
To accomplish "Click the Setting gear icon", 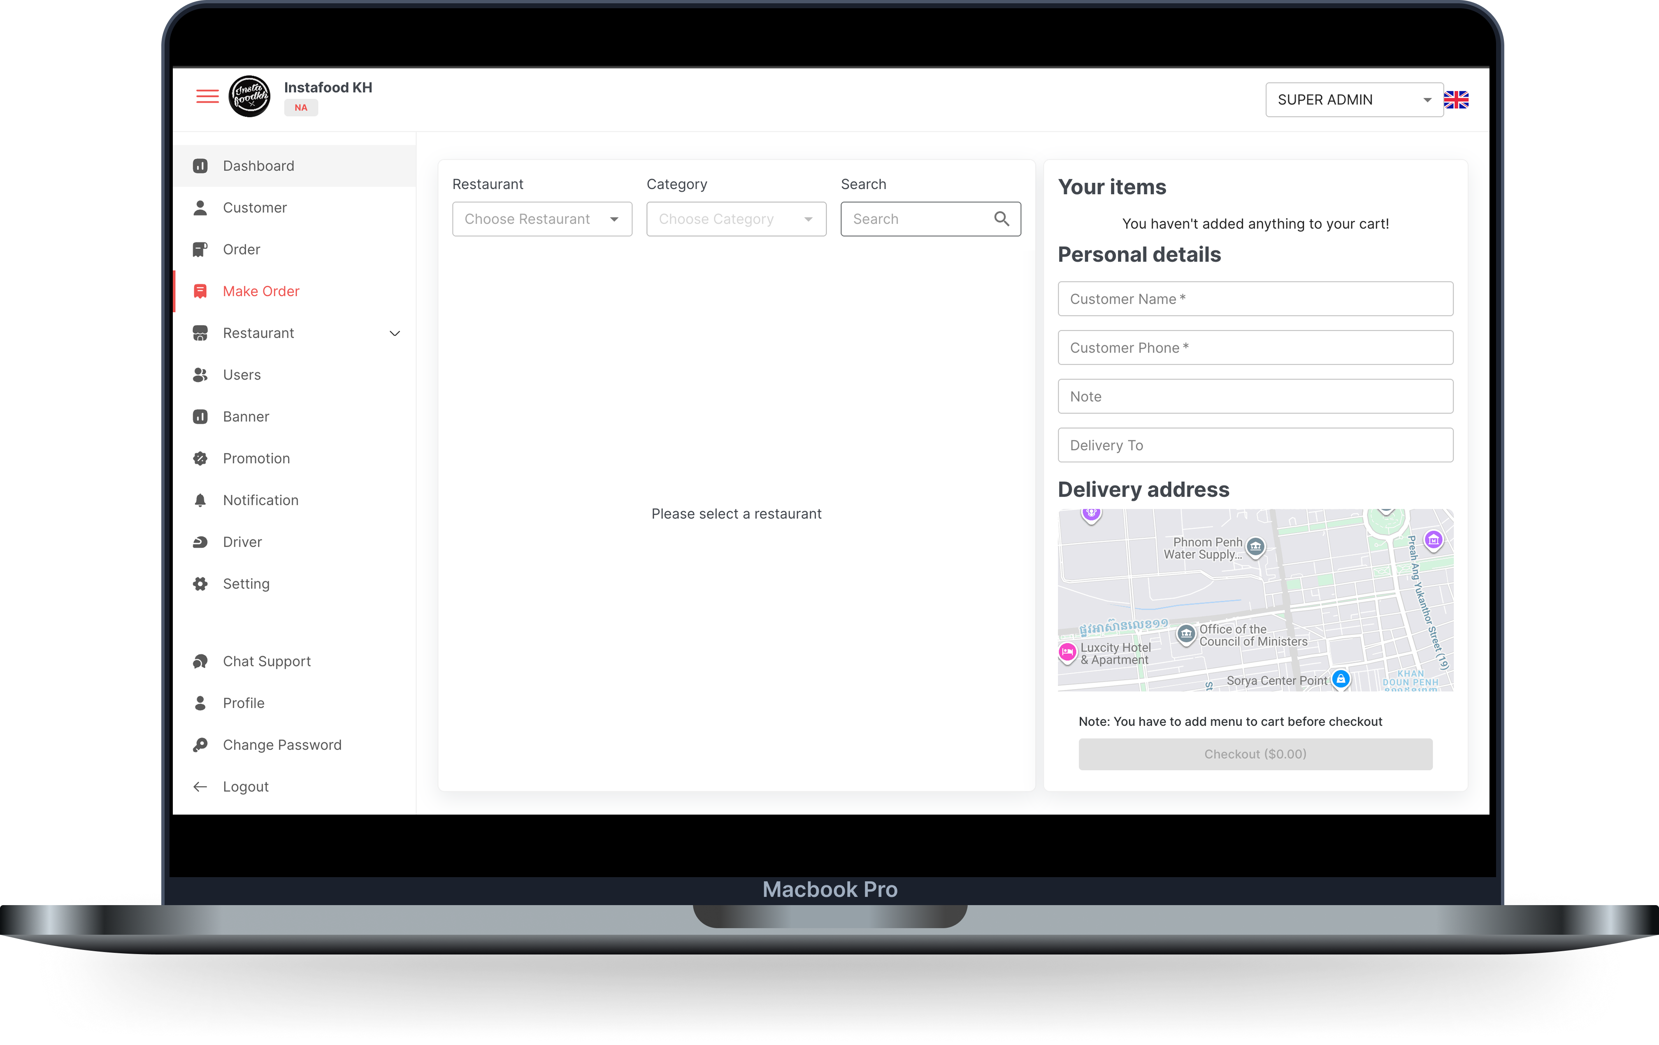I will (200, 584).
